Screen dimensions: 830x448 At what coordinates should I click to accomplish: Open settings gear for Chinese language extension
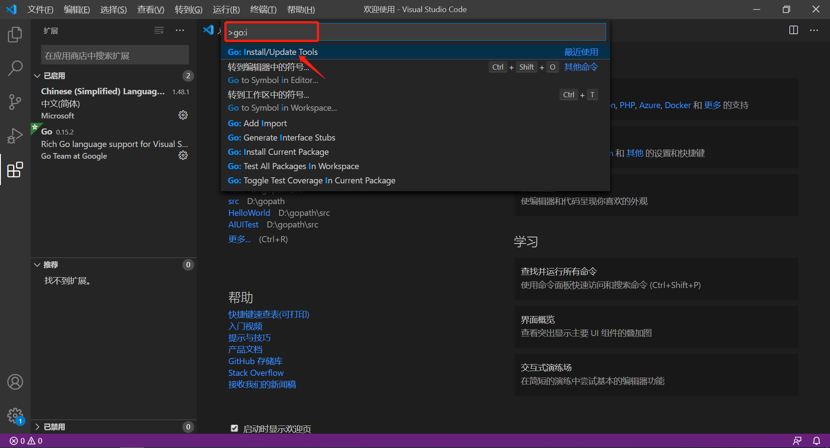pyautogui.click(x=183, y=115)
